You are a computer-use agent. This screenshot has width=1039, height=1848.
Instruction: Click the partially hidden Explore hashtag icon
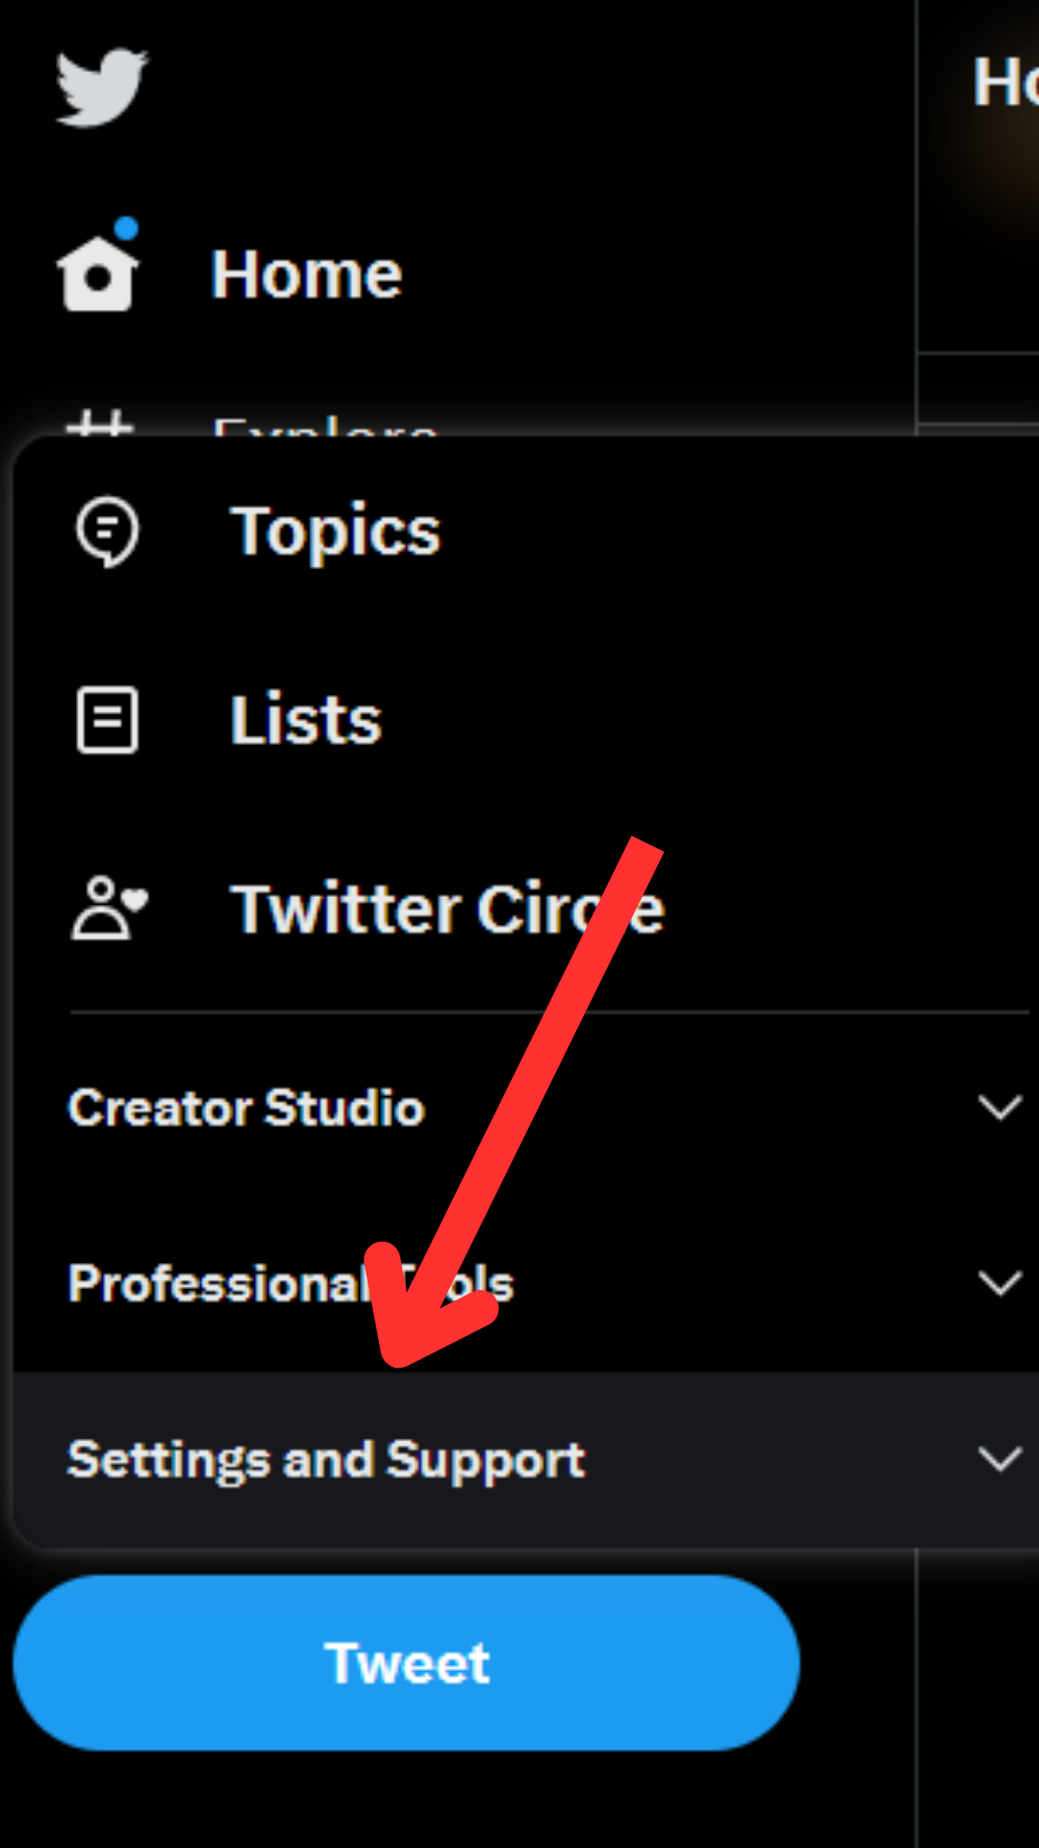pos(99,423)
